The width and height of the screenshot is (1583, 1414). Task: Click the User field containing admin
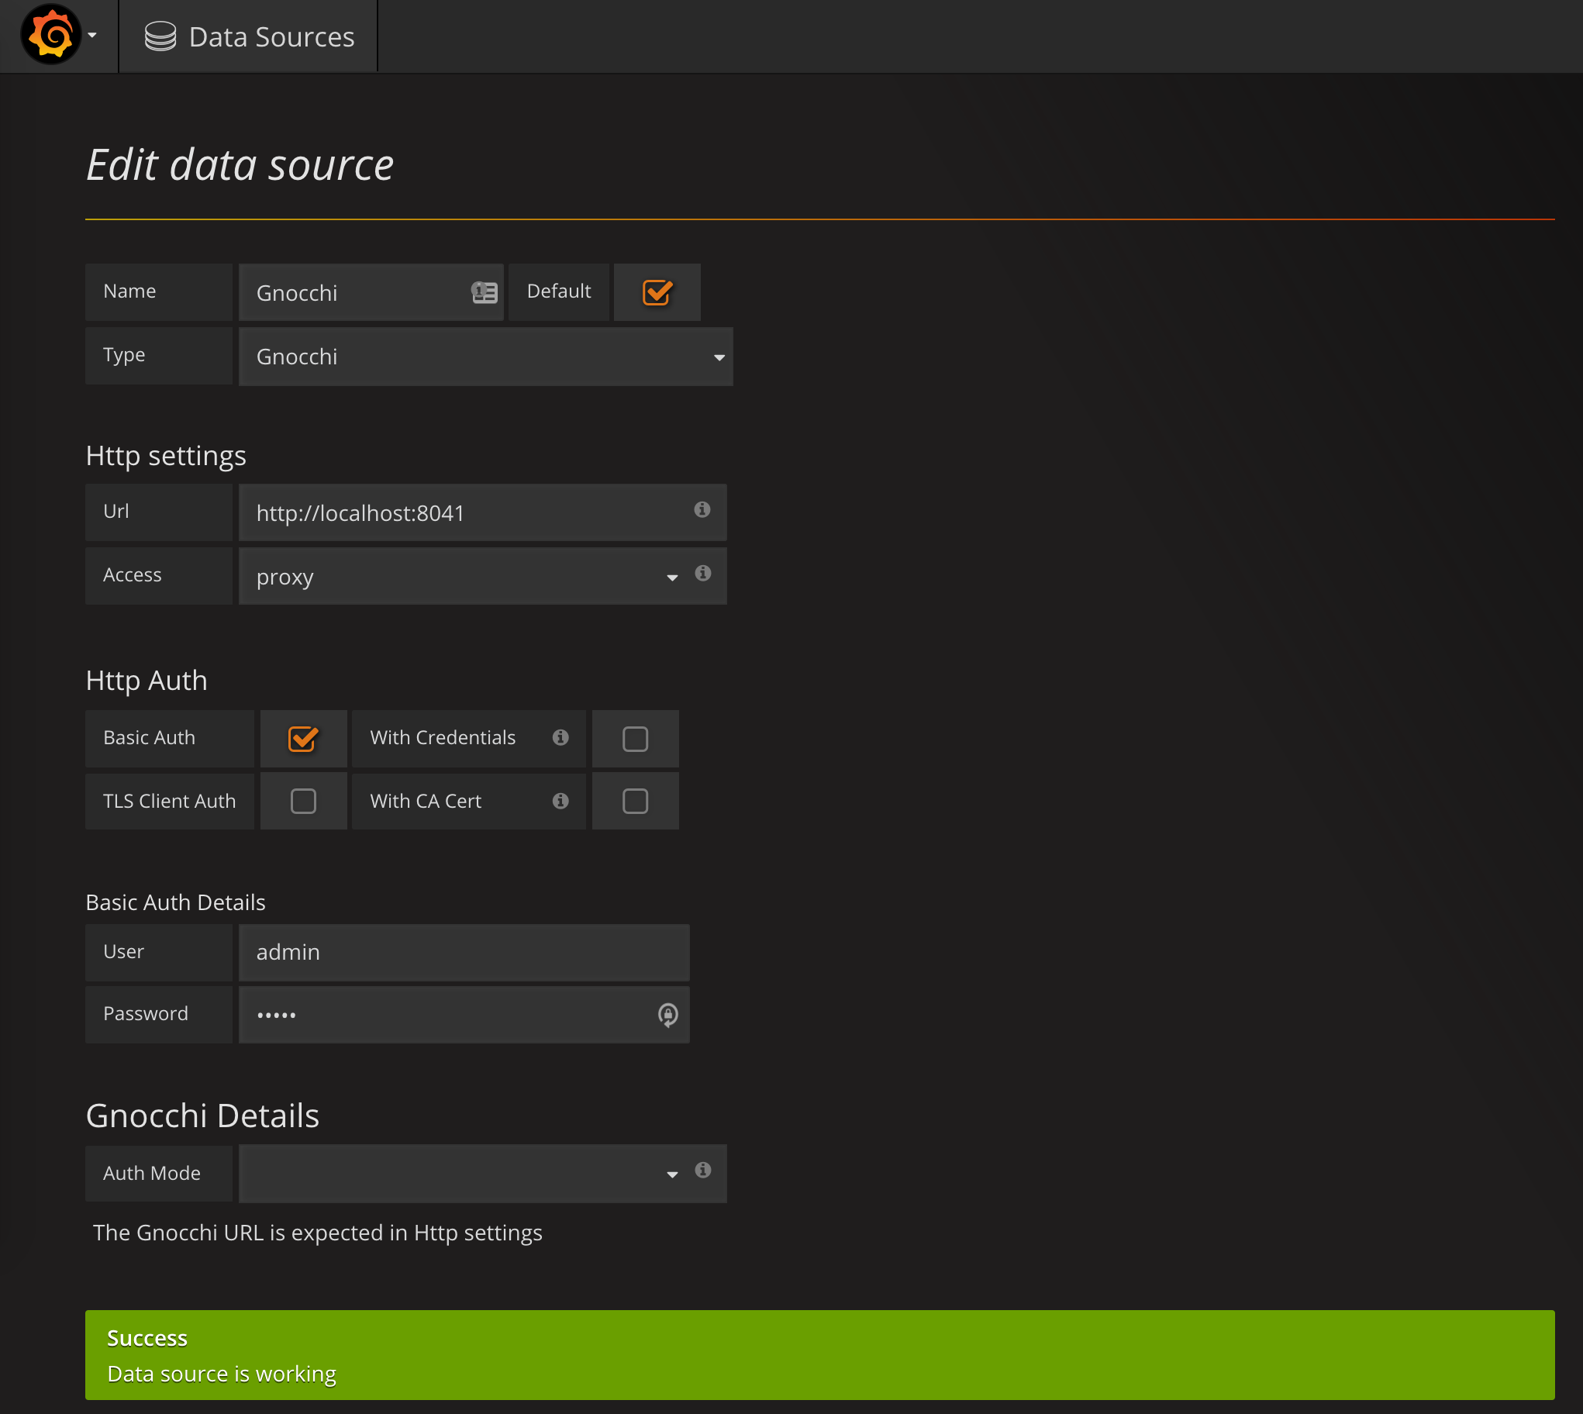tap(463, 953)
